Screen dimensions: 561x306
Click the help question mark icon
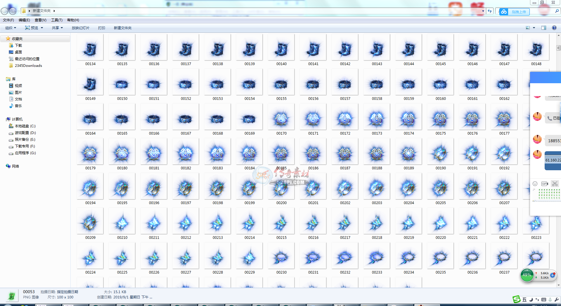pos(554,28)
